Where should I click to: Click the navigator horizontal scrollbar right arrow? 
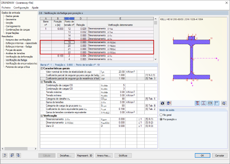(35, 149)
